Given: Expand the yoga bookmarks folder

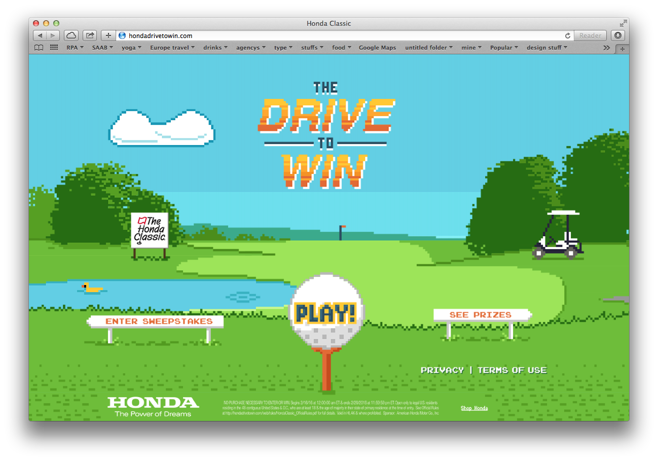Looking at the screenshot, I should (132, 48).
